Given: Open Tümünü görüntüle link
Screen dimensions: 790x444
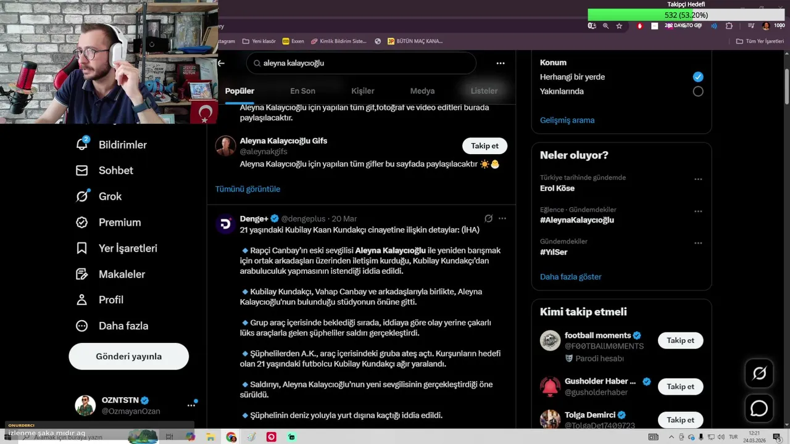Looking at the screenshot, I should pyautogui.click(x=247, y=189).
